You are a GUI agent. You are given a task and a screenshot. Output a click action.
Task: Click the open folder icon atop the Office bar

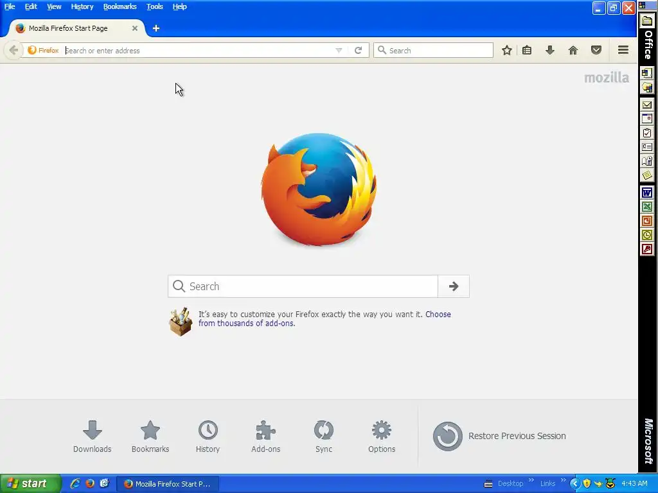[646, 21]
